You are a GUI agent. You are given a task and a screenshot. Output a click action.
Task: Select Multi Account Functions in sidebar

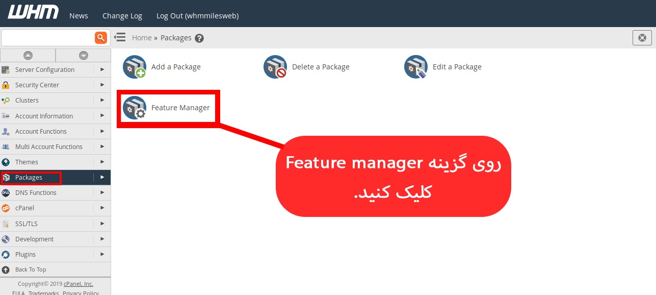click(x=49, y=146)
